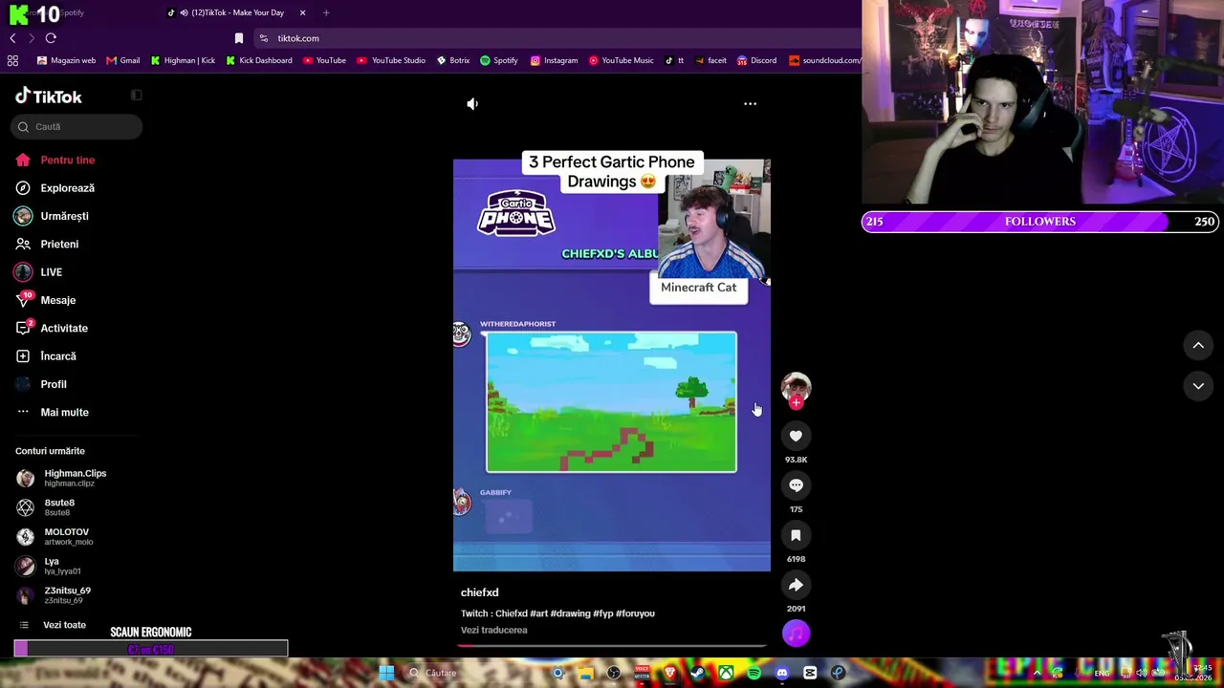Open the Discord app from the taskbar
1224x688 pixels.
[x=782, y=673]
